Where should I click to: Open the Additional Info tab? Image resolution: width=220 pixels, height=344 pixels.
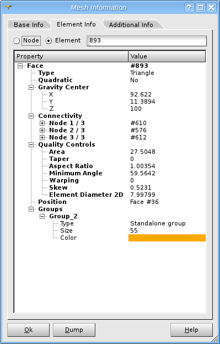coord(131,25)
